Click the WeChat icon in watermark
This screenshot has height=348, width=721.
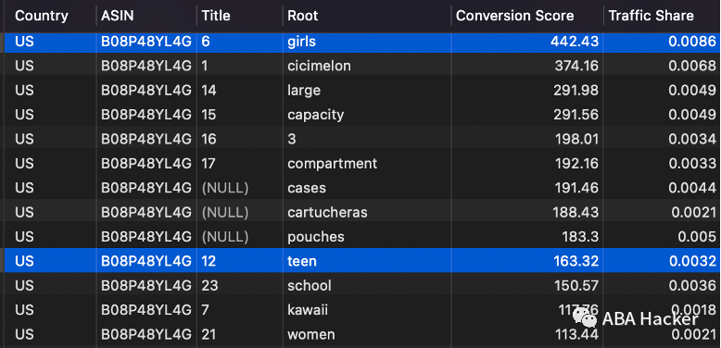click(585, 317)
